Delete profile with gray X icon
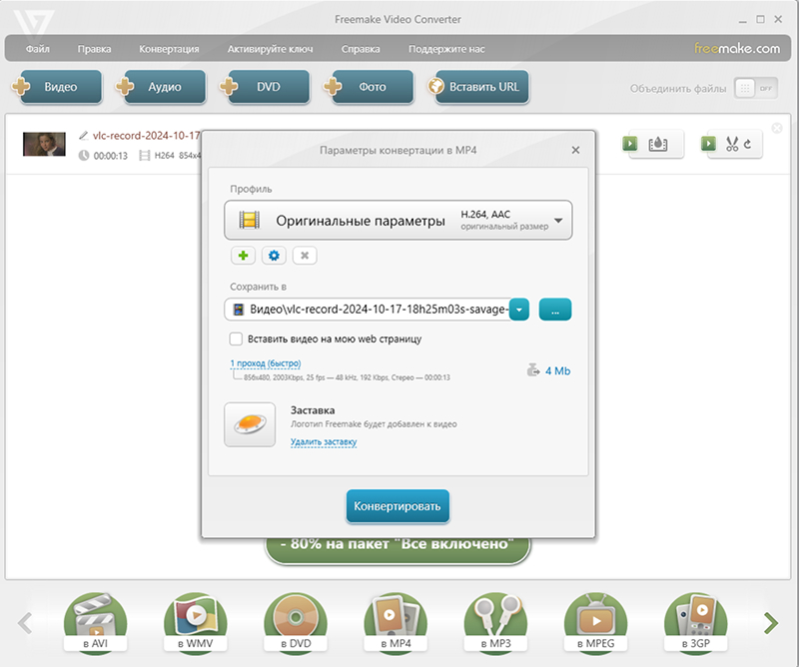 pos(305,256)
